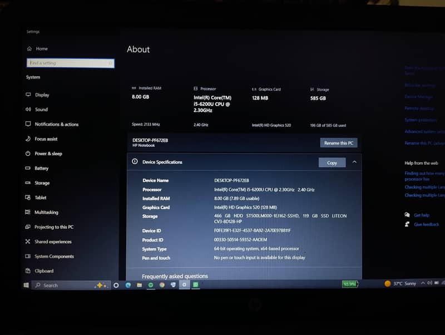Click the Notifications & actions icon
Screen dimensions: 445x335
pos(28,124)
